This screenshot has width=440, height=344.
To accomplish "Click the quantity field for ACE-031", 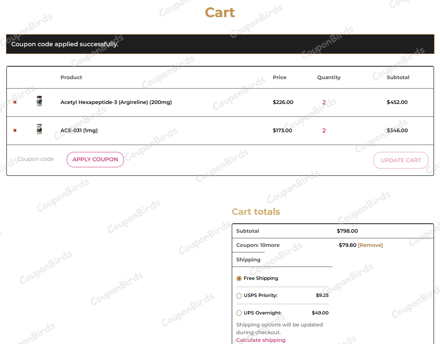I will [324, 130].
